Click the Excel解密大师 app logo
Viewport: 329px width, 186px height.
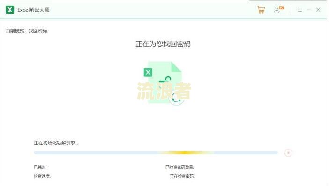click(10, 10)
